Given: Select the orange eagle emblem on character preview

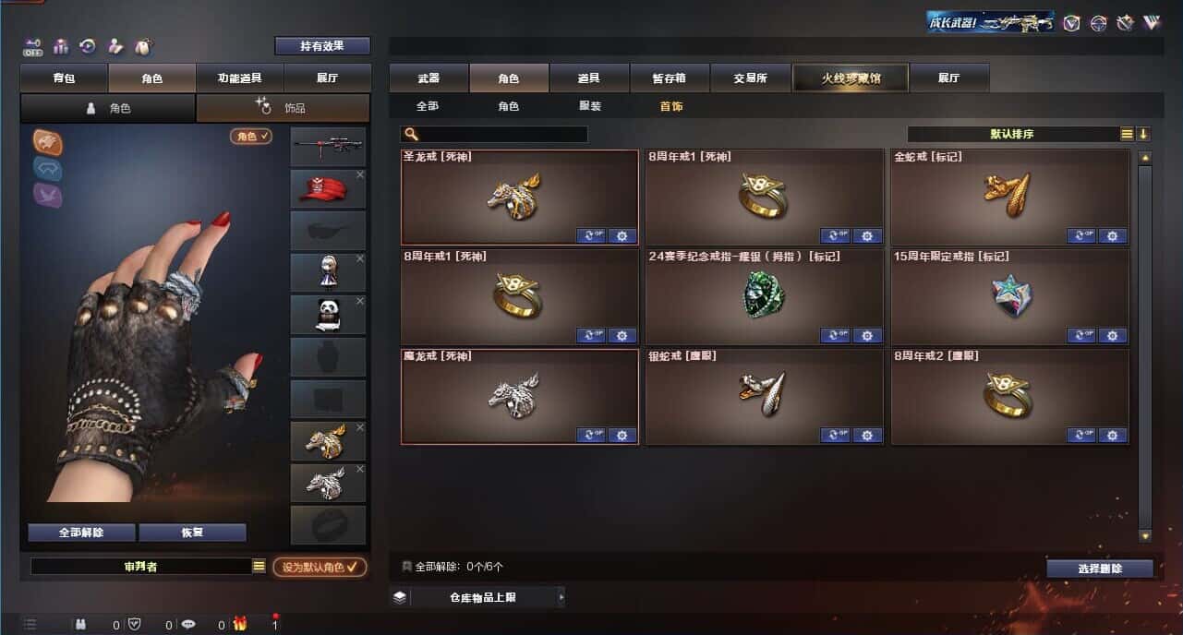Looking at the screenshot, I should coord(48,141).
